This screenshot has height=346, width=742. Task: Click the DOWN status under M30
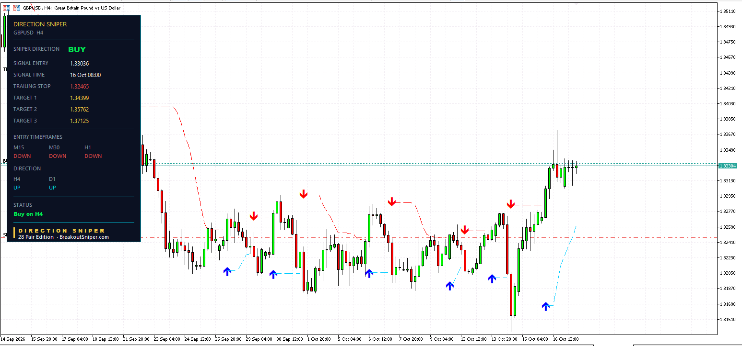pos(58,156)
